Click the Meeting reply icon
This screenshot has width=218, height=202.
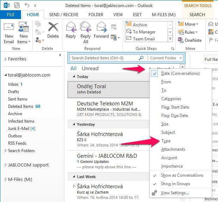(x=114, y=27)
